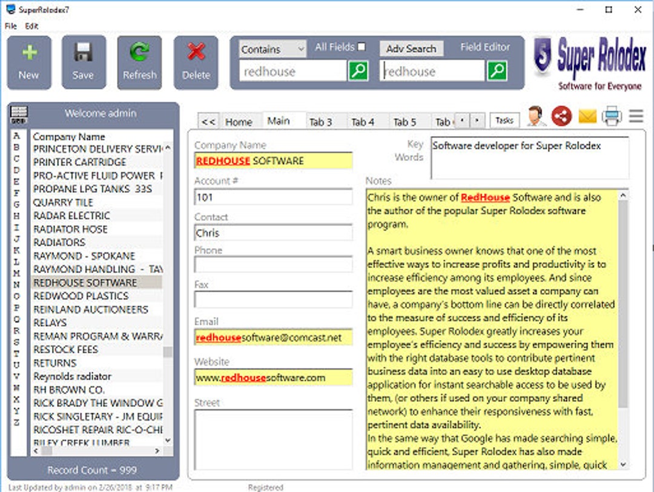The height and width of the screenshot is (492, 654).
Task: Select Reynolds radiator in company list
Action: [x=97, y=376]
